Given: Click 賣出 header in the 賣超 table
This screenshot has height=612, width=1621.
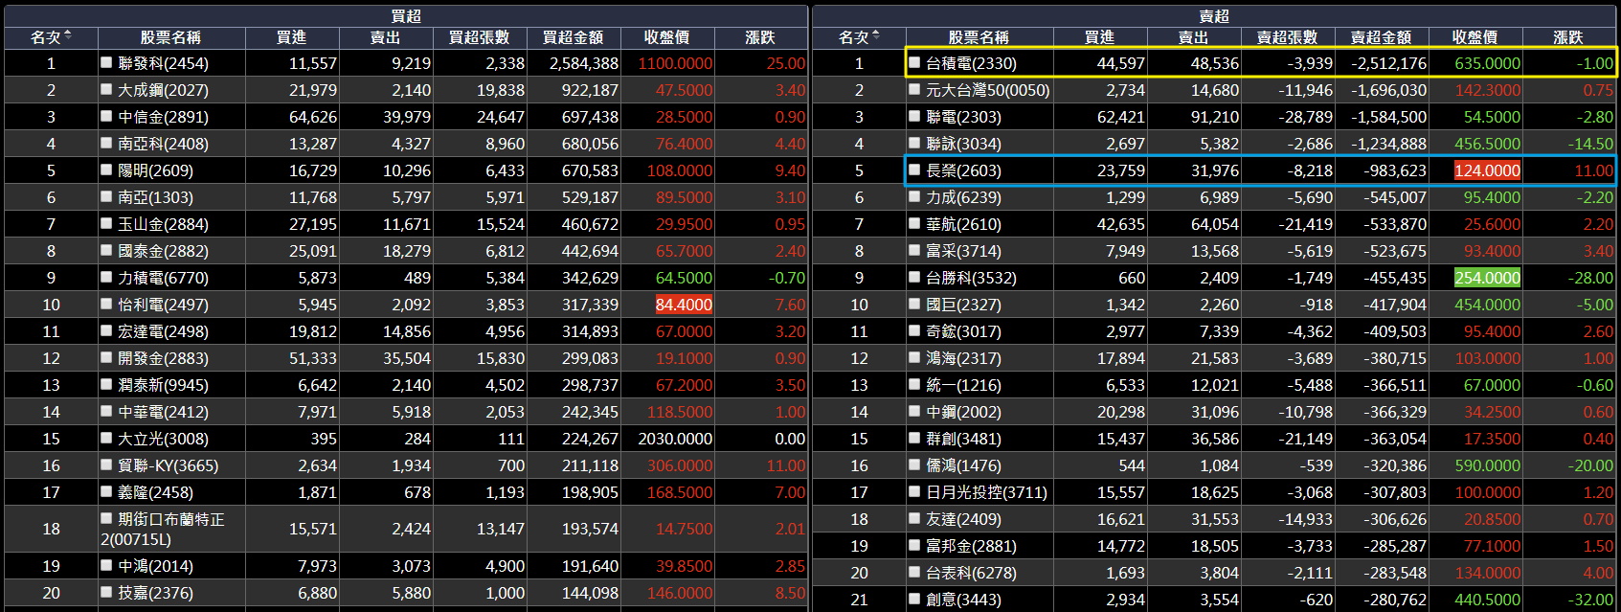Looking at the screenshot, I should tap(1193, 37).
